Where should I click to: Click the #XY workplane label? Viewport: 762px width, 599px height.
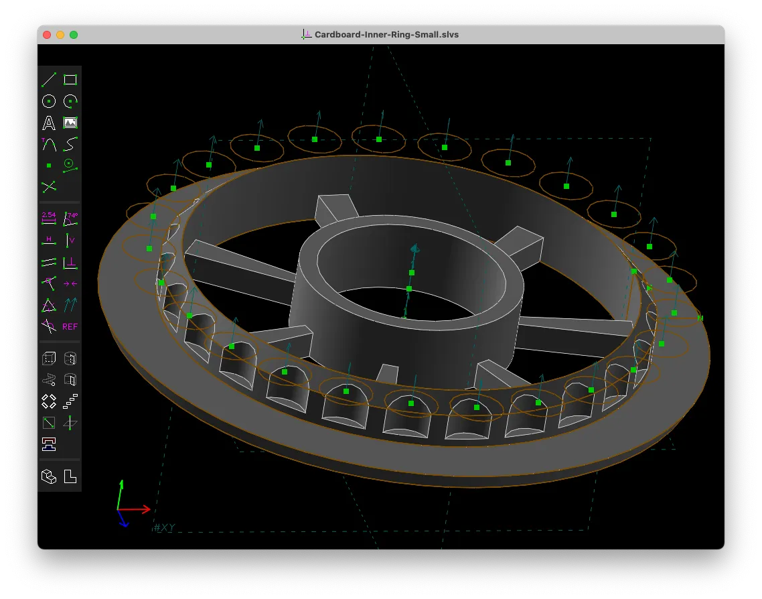click(164, 528)
